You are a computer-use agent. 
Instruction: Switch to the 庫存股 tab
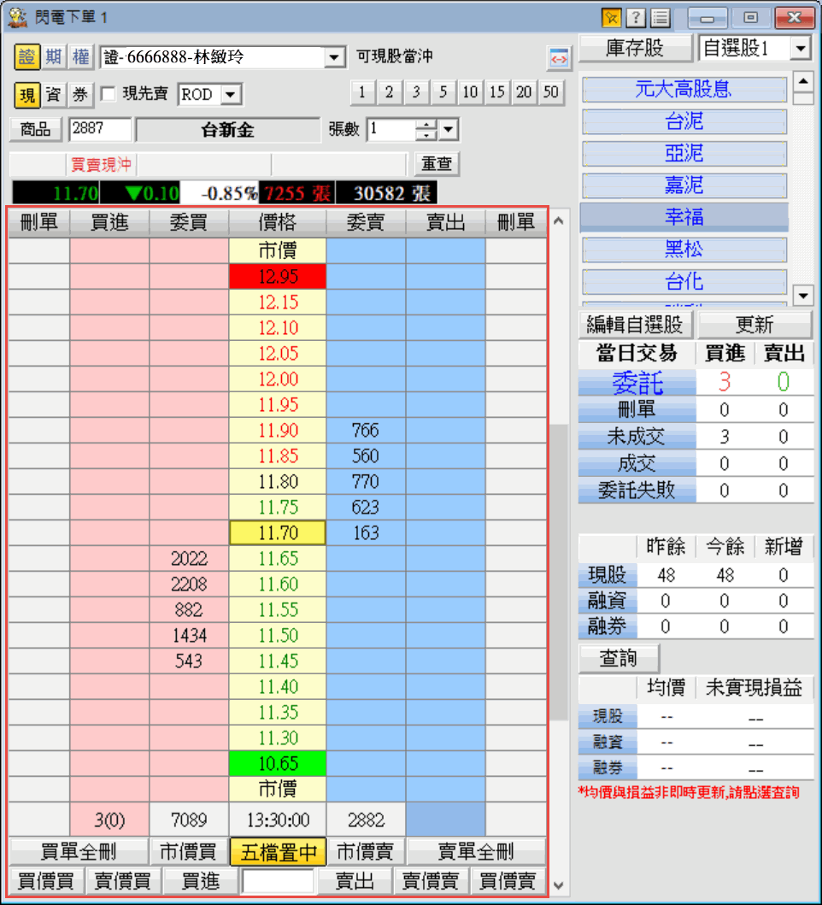click(634, 48)
